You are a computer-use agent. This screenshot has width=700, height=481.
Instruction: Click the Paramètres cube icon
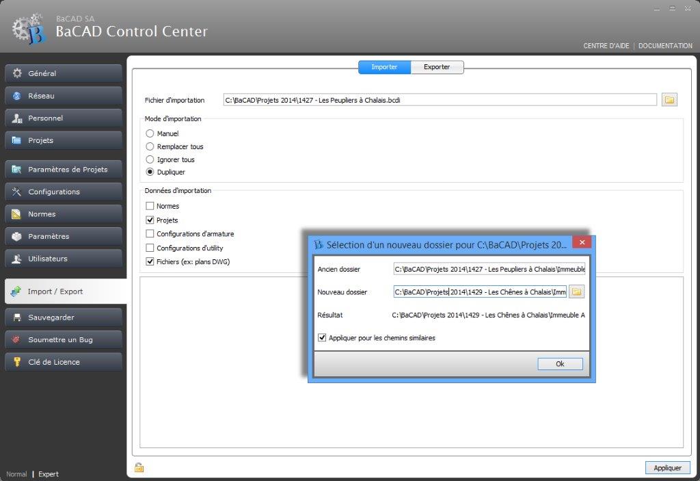pos(17,237)
